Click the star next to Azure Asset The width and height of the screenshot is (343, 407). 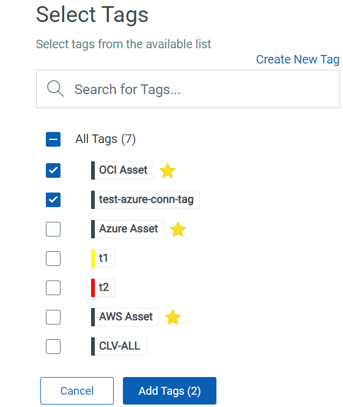click(178, 229)
